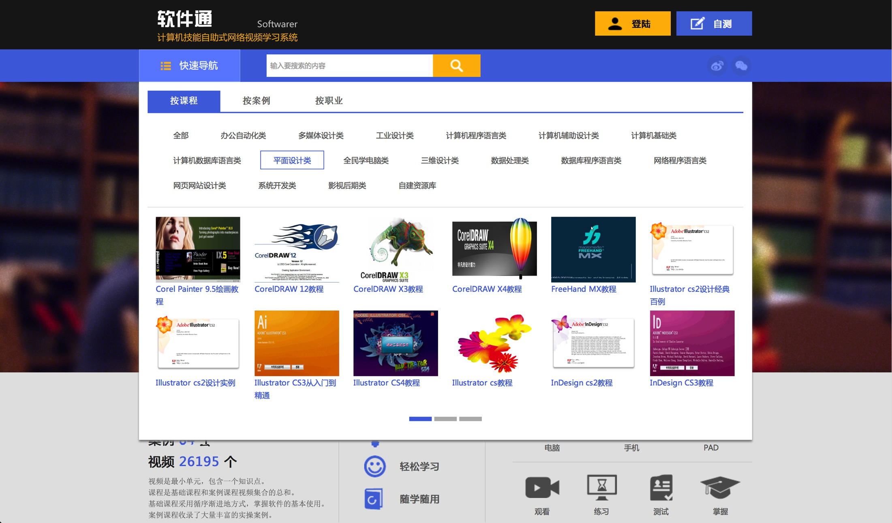892x523 pixels.
Task: Open the orange Illustrator CS3 thumbnail
Action: [x=297, y=343]
